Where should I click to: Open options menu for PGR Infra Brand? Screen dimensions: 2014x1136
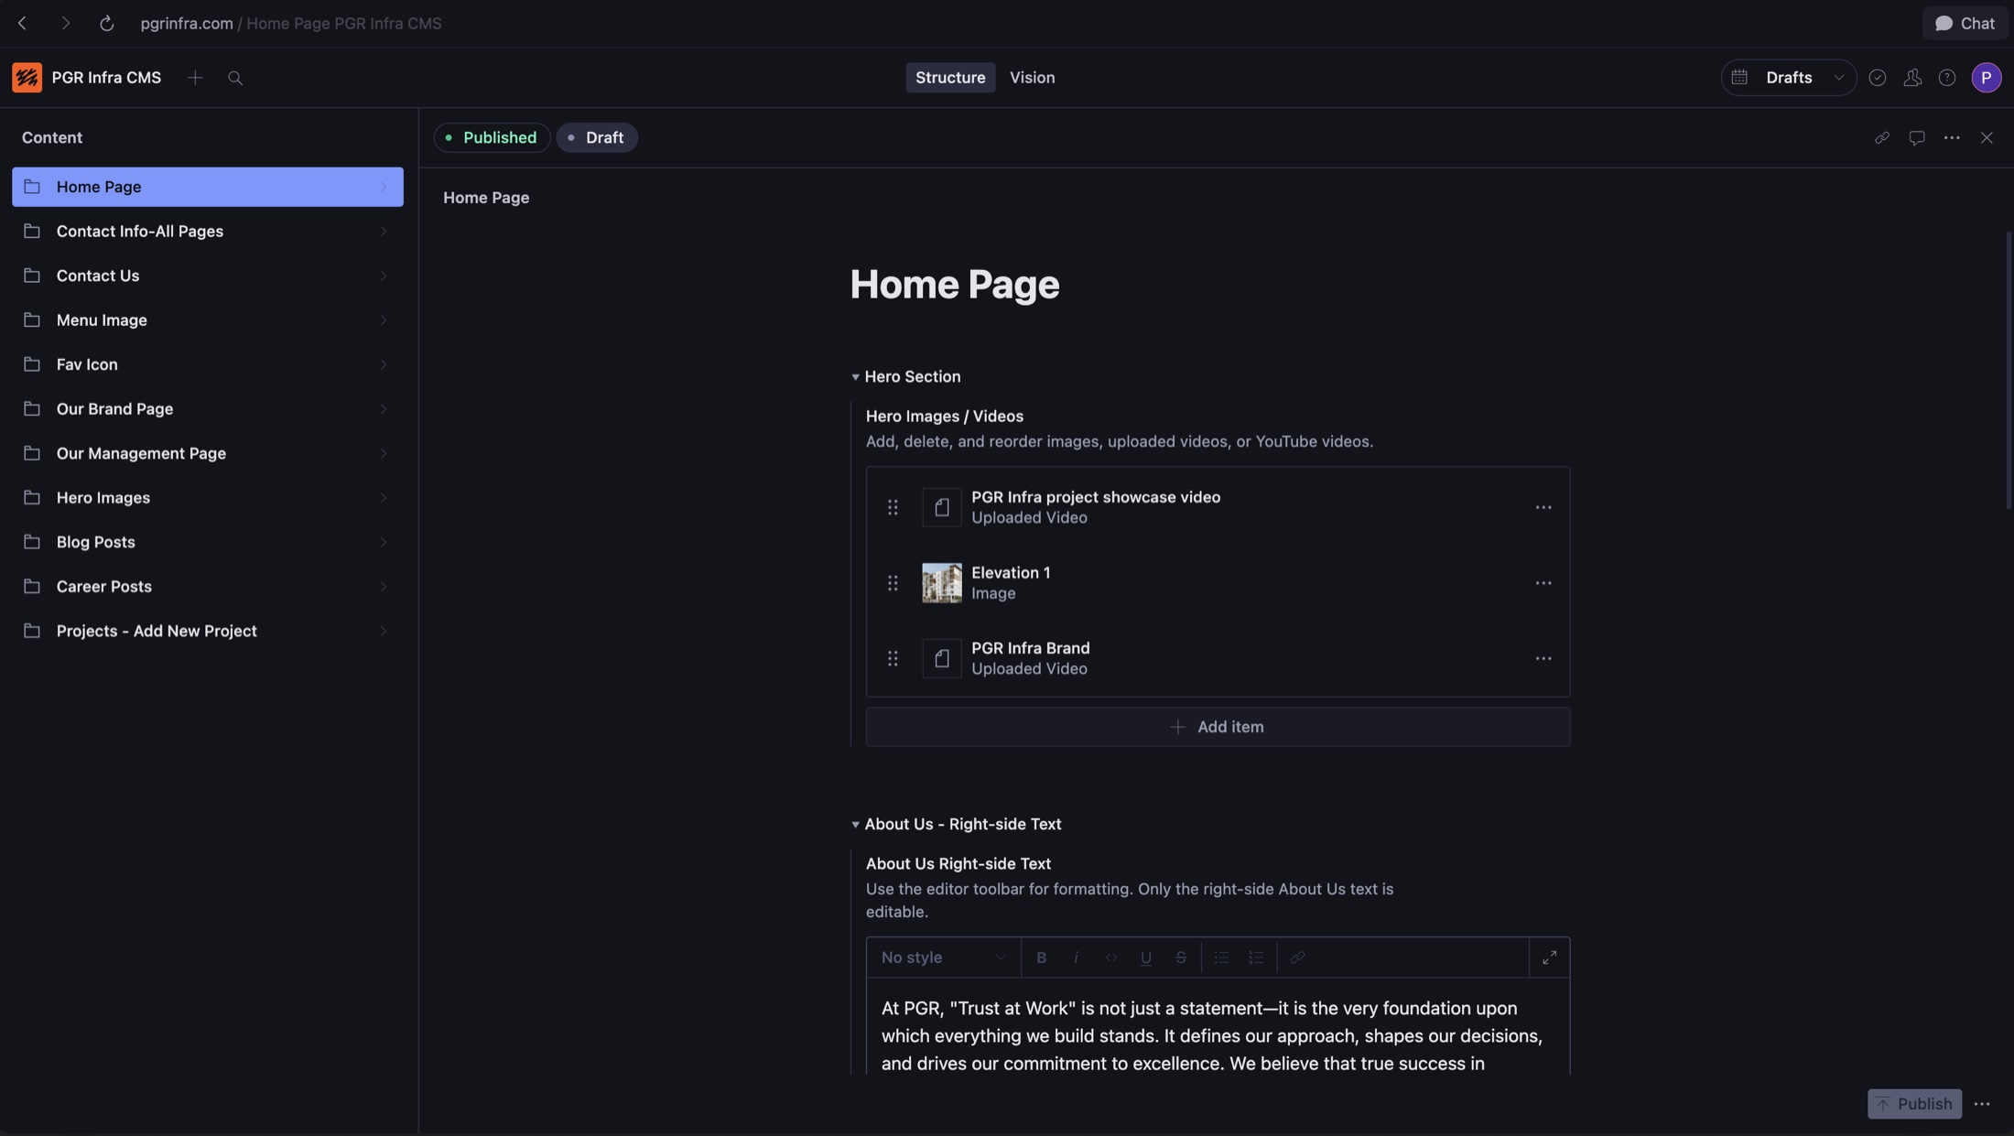pos(1543,659)
